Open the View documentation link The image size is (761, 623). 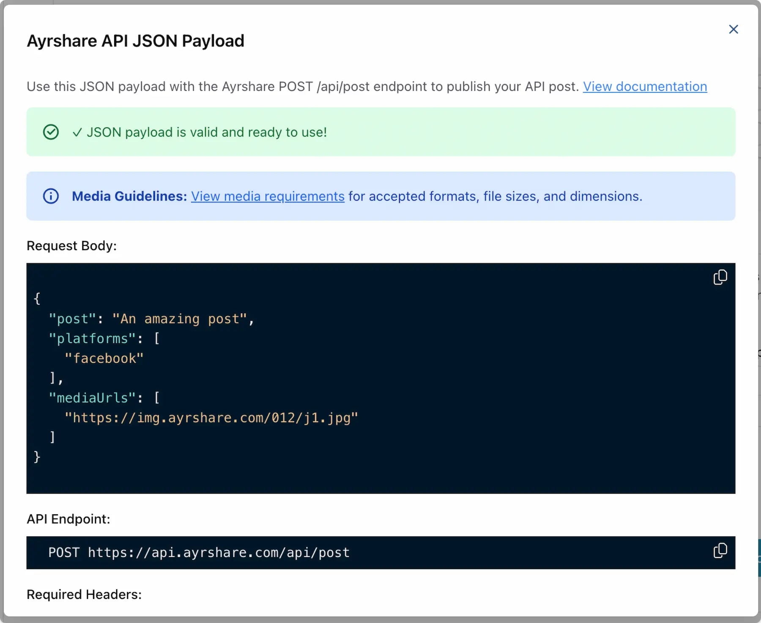645,87
